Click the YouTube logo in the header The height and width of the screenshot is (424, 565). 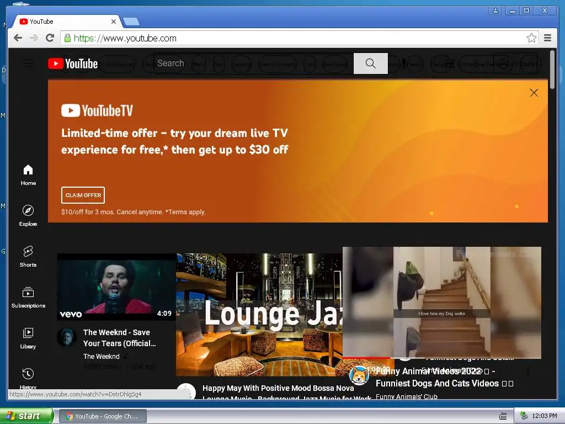[x=73, y=64]
